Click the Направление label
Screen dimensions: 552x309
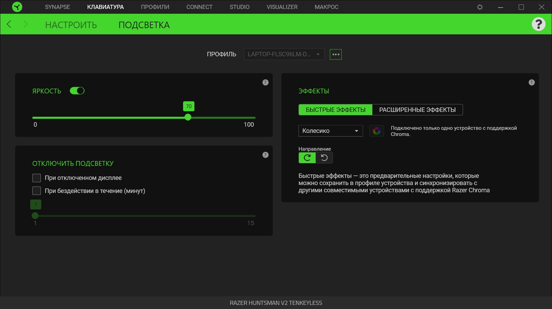[315, 149]
